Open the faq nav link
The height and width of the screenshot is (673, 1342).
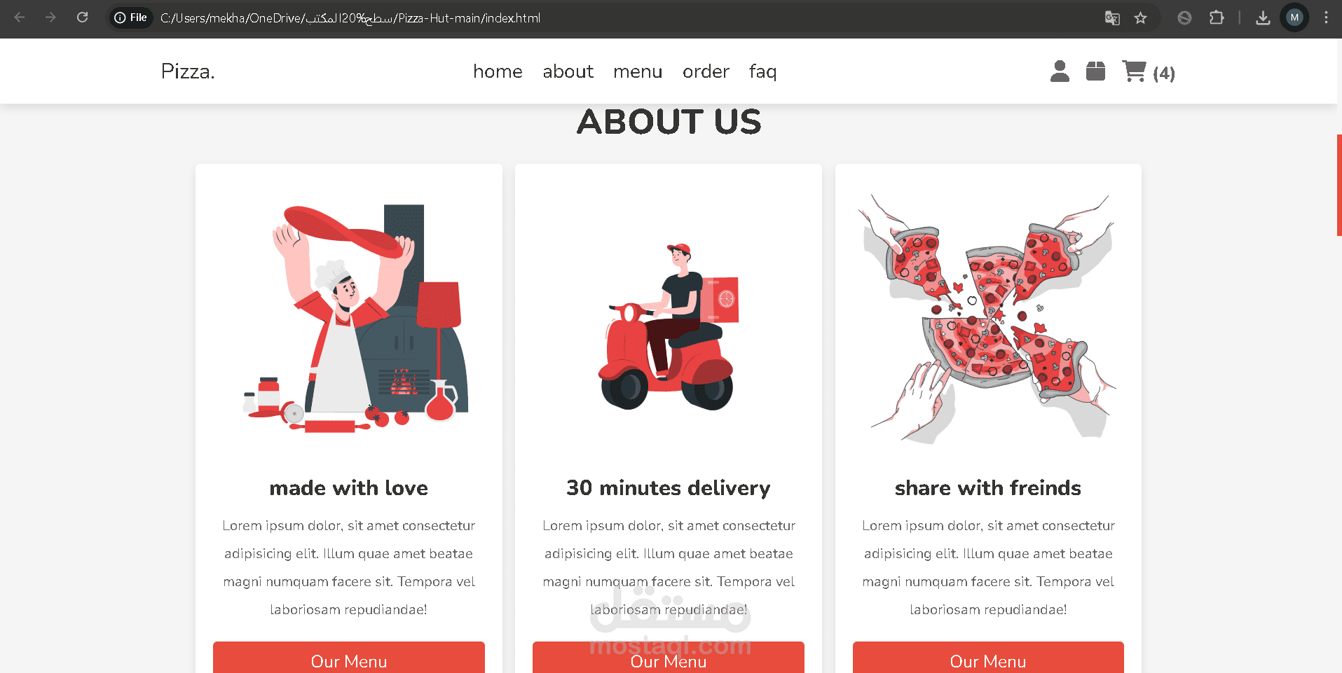(762, 71)
